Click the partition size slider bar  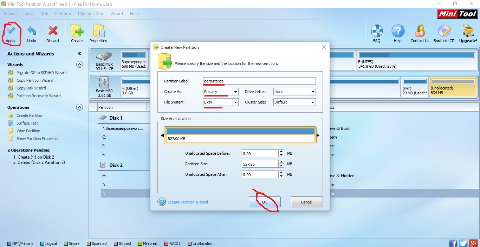point(240,131)
